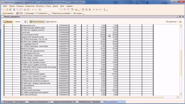
Task: Restore the Печать документа inner window
Action: [180, 17]
